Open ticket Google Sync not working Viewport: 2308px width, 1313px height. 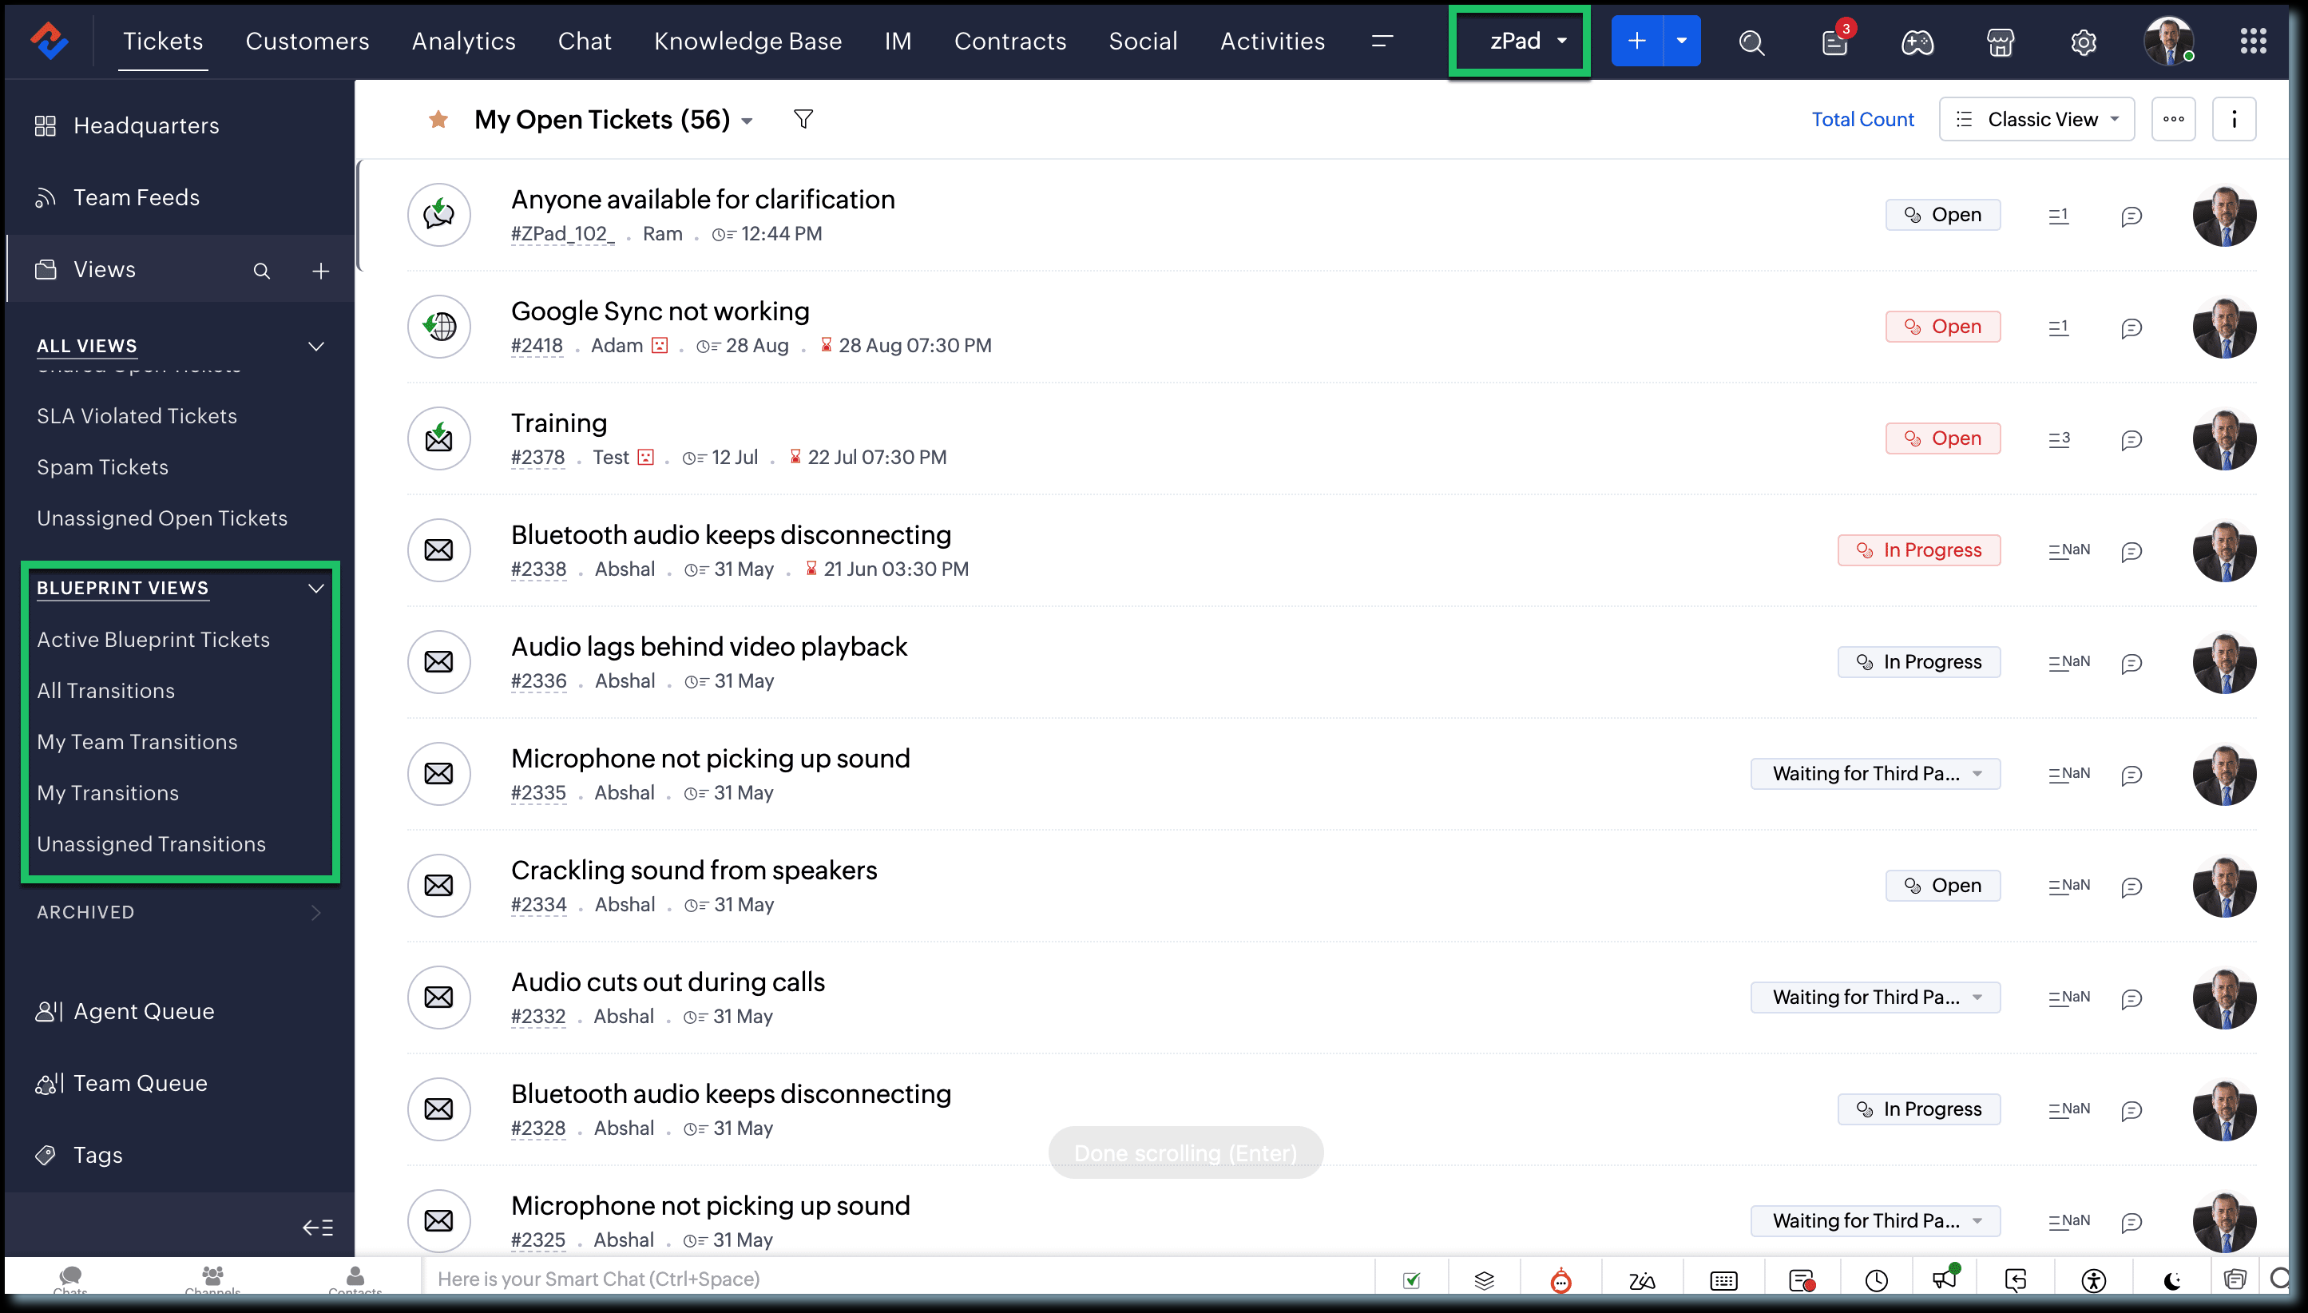660,311
